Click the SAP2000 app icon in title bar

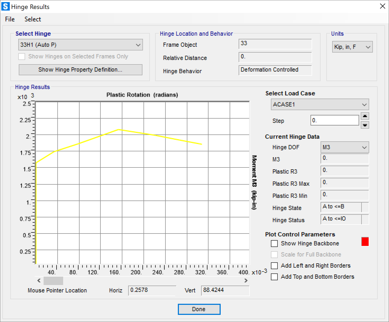pyautogui.click(x=5, y=6)
